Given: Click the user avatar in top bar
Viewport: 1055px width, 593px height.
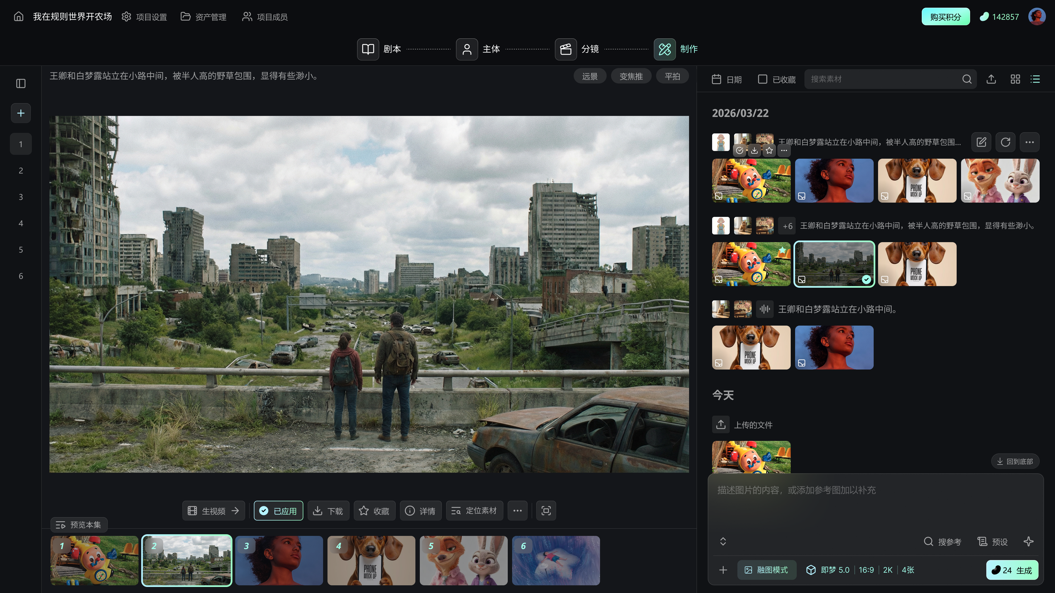Looking at the screenshot, I should point(1037,17).
